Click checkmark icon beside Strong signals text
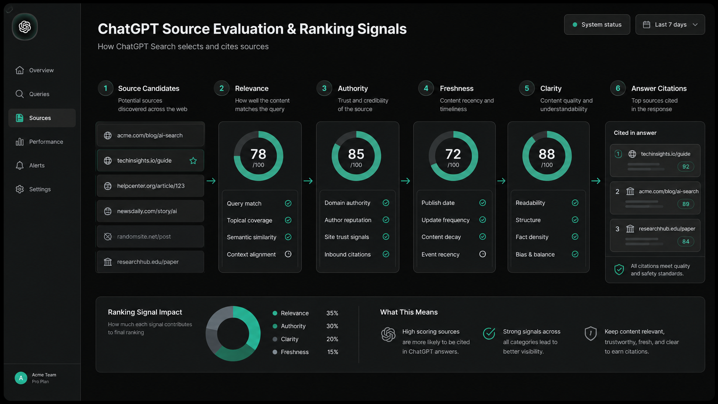This screenshot has height=404, width=718. click(489, 333)
